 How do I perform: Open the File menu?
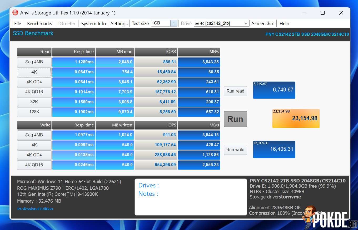tap(18, 23)
